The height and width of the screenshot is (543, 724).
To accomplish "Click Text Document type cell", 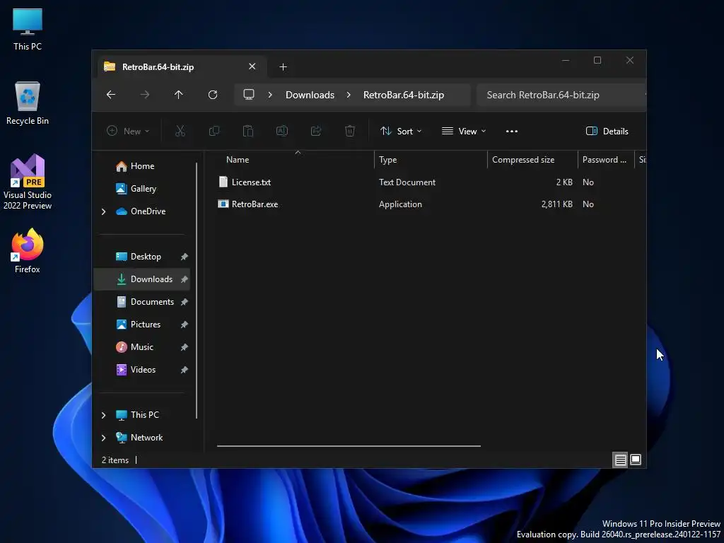I will coord(407,182).
